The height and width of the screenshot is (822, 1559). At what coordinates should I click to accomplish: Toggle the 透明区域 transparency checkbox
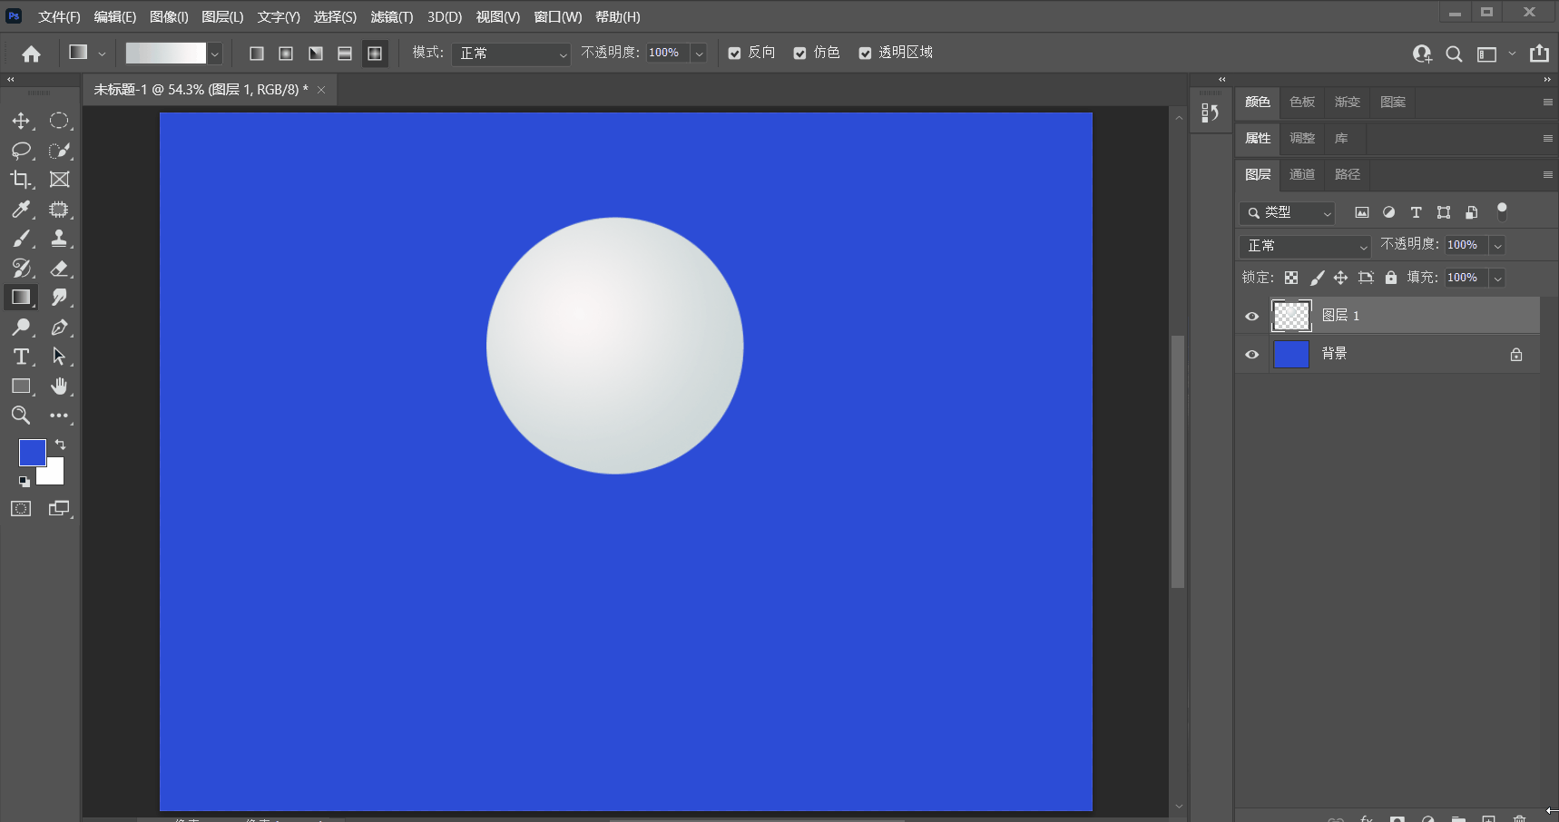(866, 54)
